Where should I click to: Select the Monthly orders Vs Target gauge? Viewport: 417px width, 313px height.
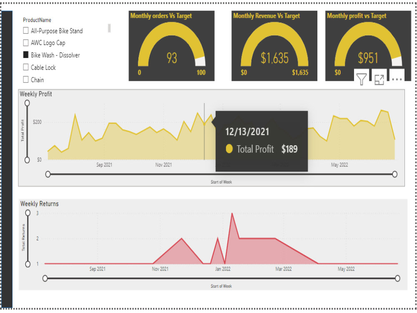pyautogui.click(x=172, y=46)
